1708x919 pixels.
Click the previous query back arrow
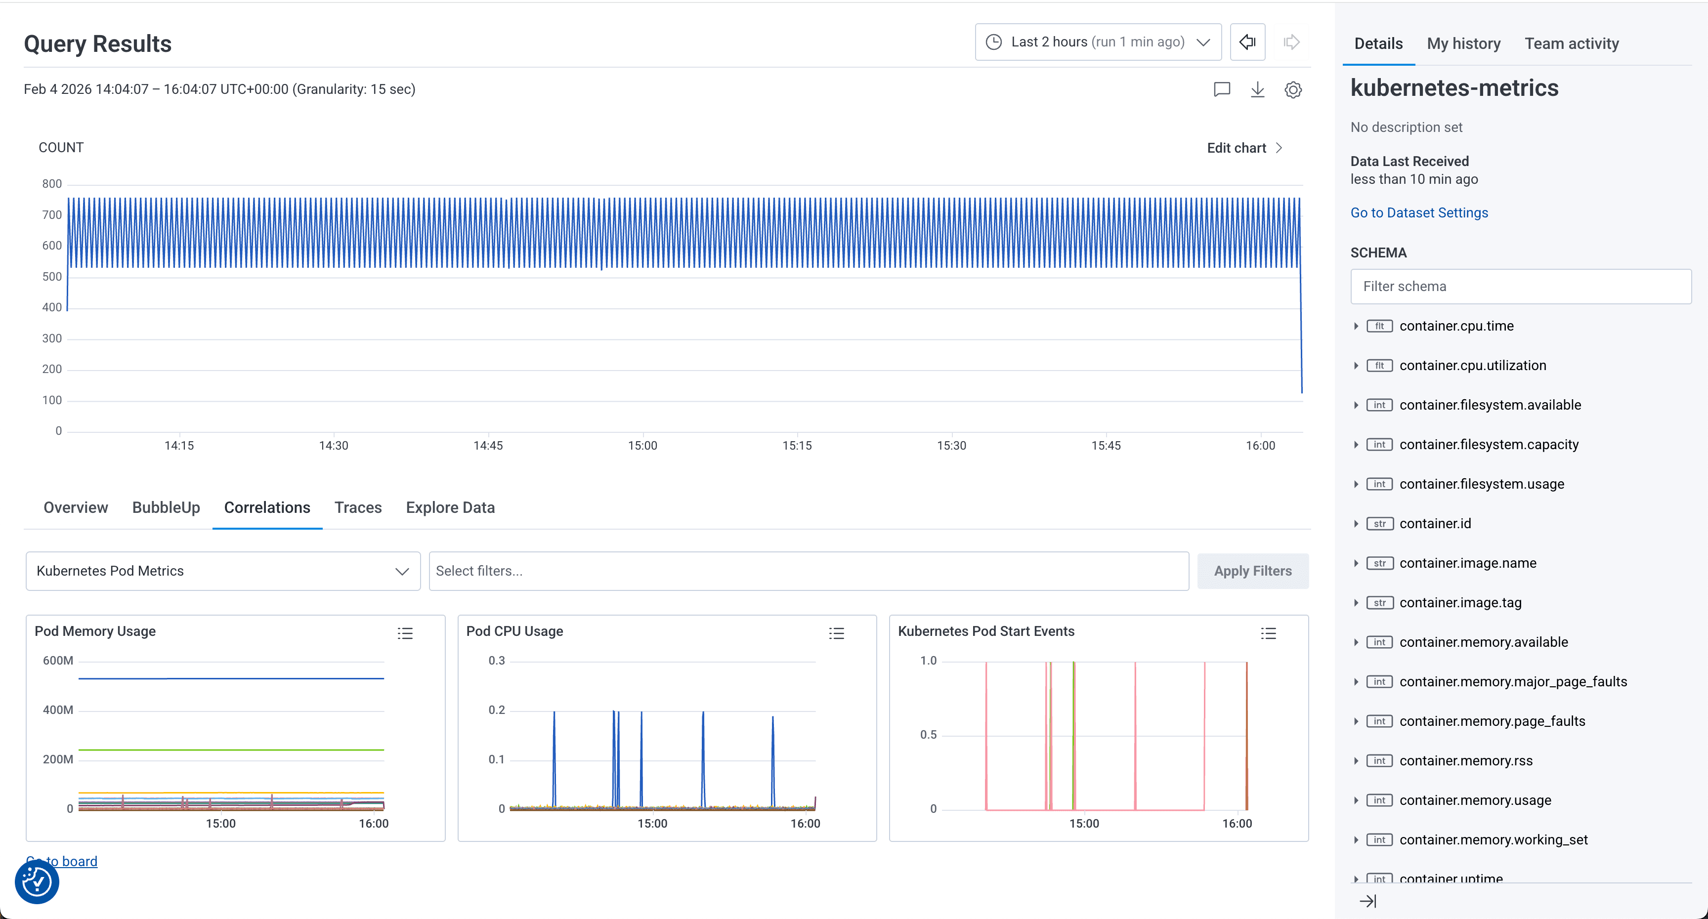pos(1247,42)
